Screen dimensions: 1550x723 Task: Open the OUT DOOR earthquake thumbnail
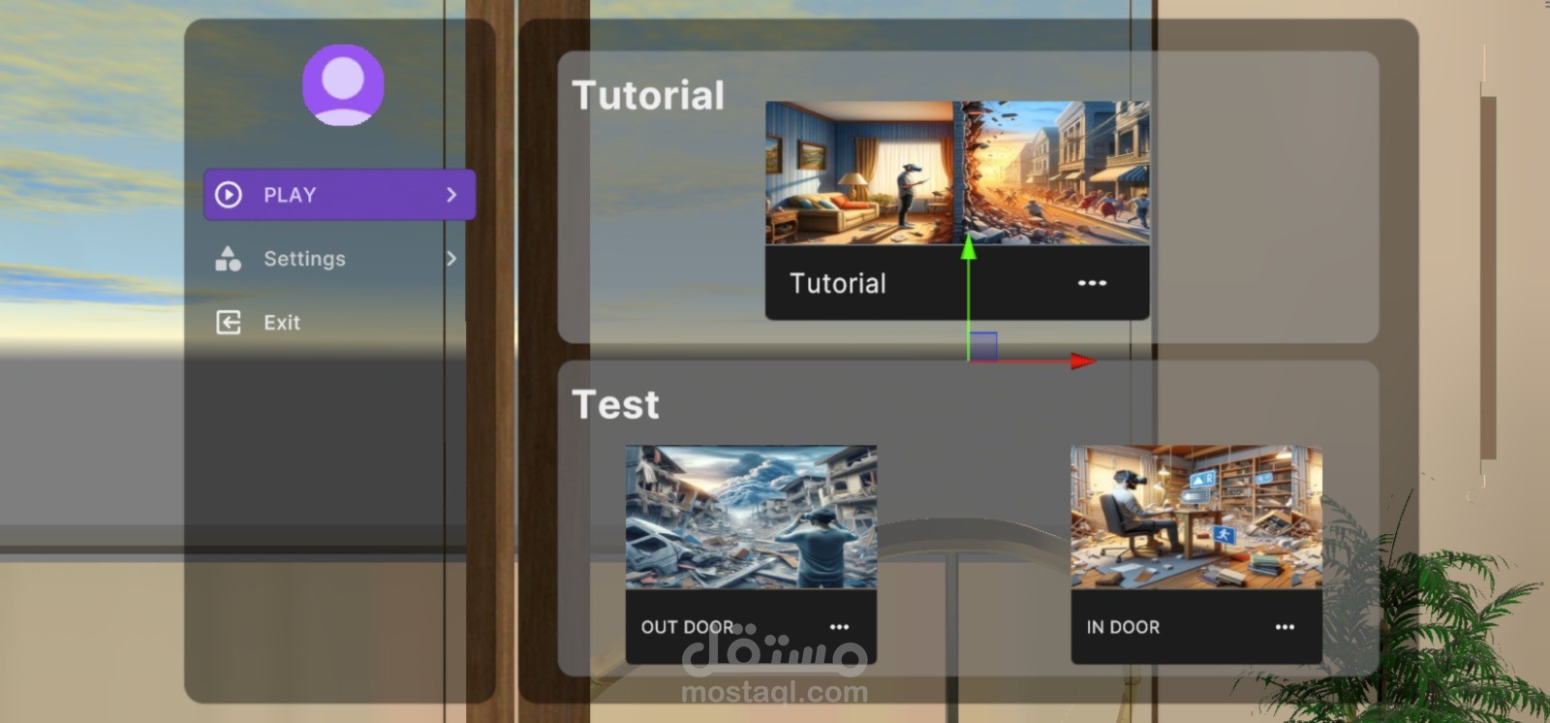pyautogui.click(x=751, y=517)
